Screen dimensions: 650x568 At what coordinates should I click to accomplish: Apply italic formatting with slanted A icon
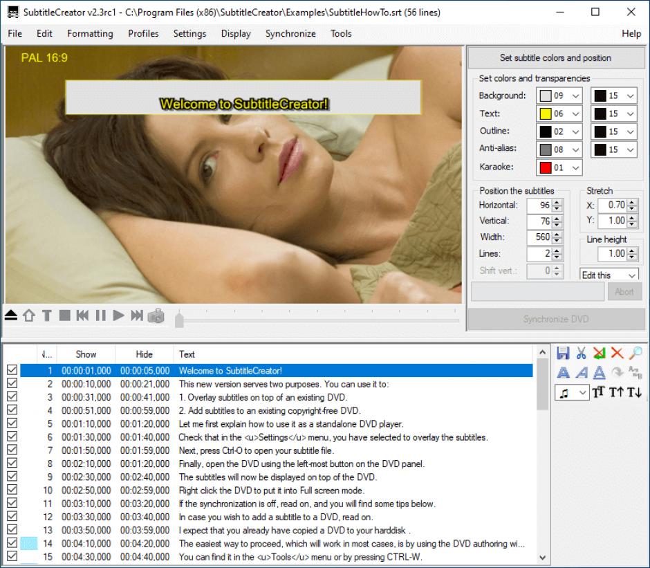[x=581, y=373]
